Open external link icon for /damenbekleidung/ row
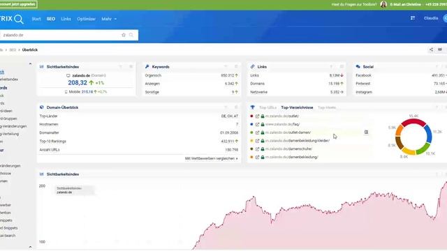The image size is (447, 251). [x=257, y=157]
